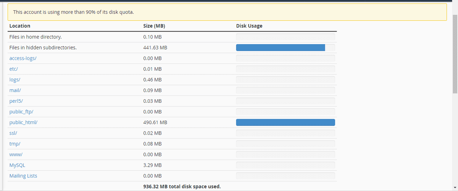Open the MySQL disk usage link
This screenshot has width=458, height=191.
coord(17,165)
